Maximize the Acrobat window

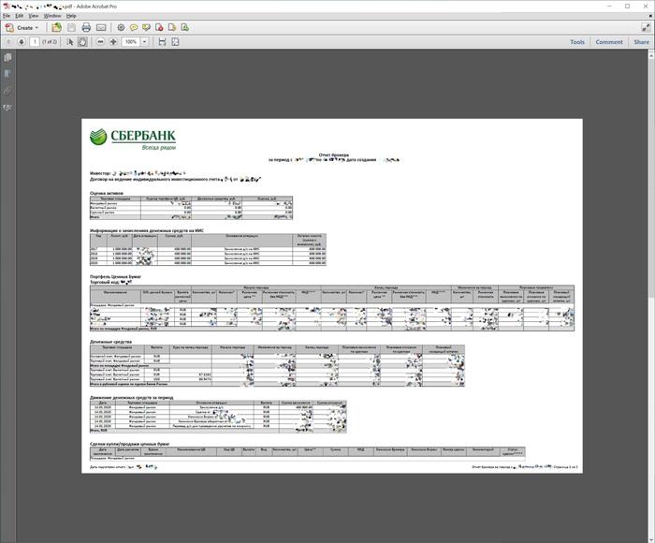628,7
